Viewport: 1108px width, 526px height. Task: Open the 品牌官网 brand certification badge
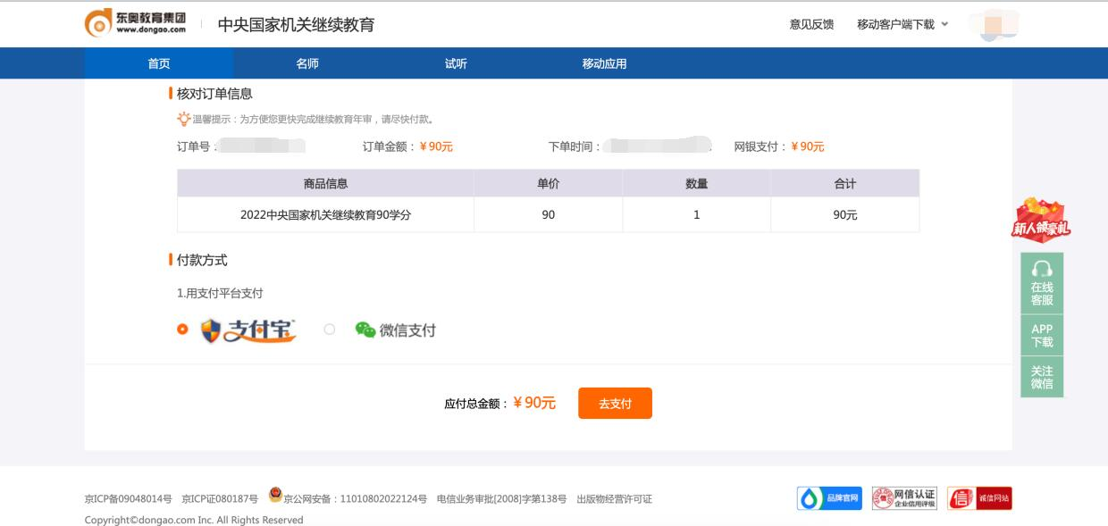(x=830, y=498)
